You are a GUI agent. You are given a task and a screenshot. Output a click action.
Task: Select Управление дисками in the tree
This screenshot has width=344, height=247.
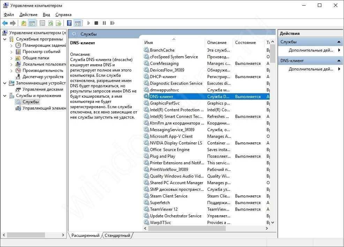click(x=43, y=89)
